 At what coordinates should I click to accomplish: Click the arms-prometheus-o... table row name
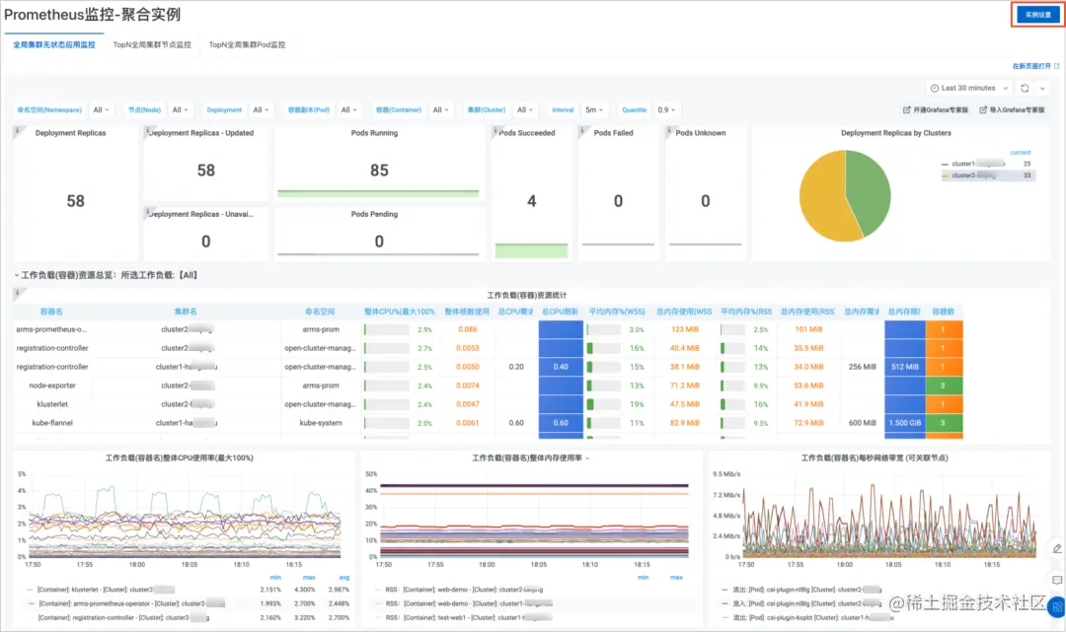tap(51, 329)
